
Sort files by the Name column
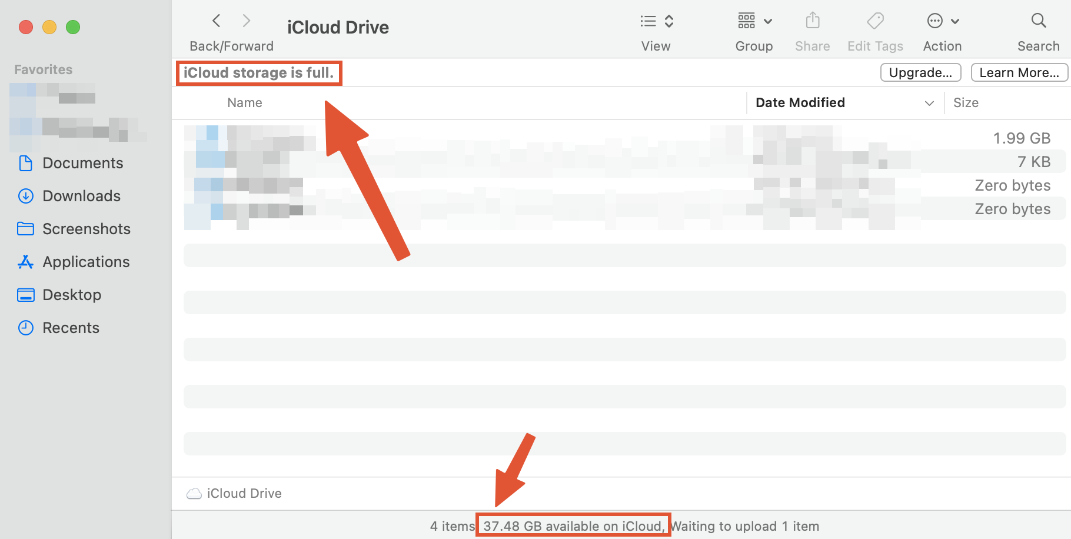coord(245,102)
